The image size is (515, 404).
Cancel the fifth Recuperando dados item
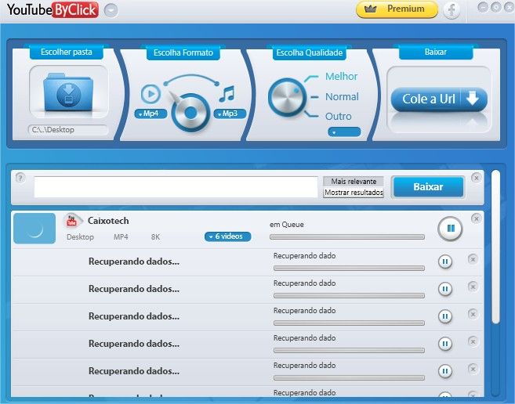point(473,369)
